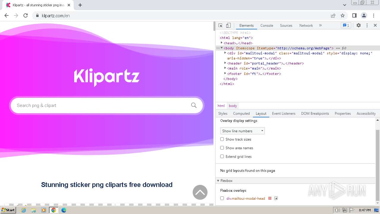
Task: Share this page icon in address bar
Action: point(333,15)
